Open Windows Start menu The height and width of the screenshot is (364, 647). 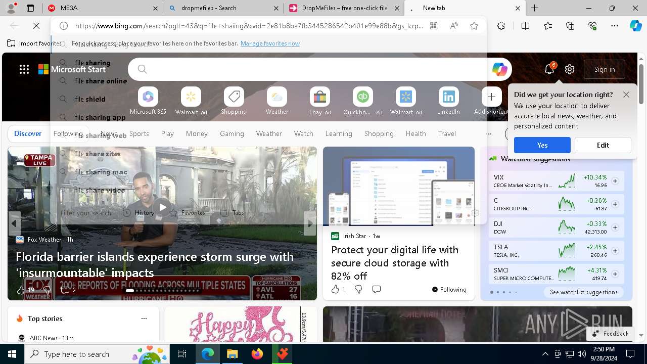12,354
